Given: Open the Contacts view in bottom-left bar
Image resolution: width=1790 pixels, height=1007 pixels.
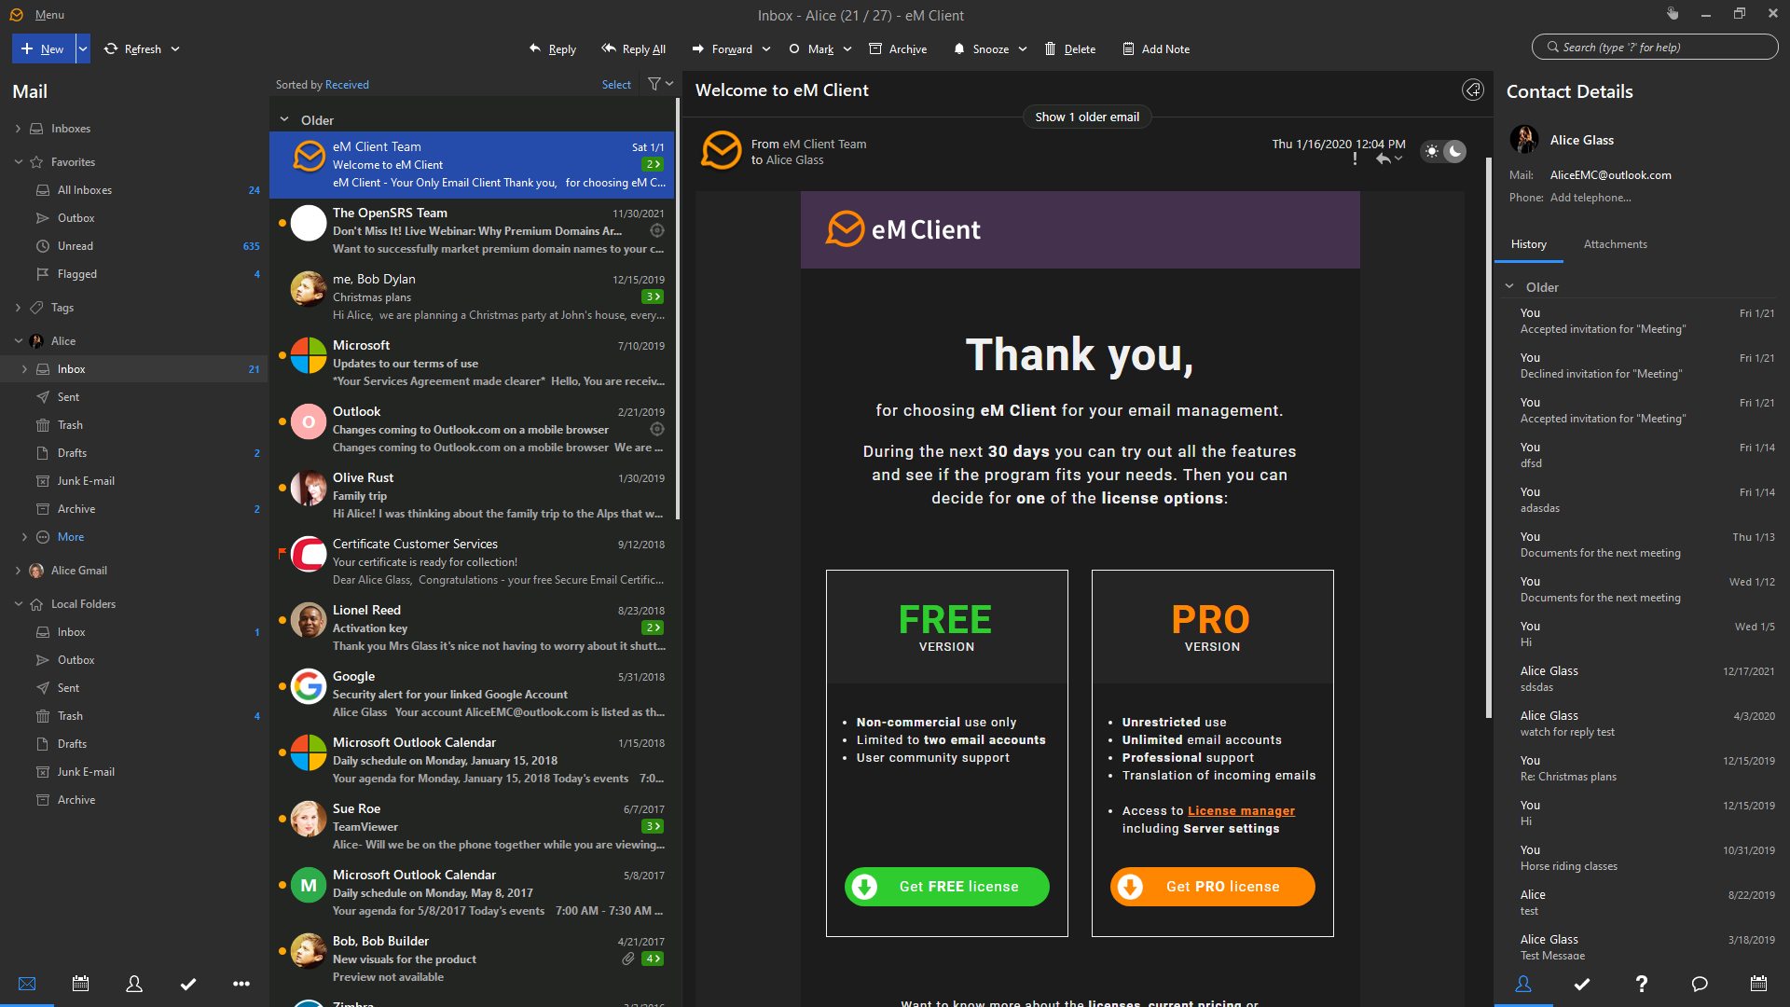Looking at the screenshot, I should pyautogui.click(x=134, y=984).
